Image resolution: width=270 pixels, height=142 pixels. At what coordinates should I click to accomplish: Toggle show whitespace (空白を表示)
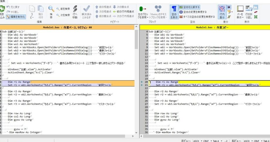click(174, 12)
